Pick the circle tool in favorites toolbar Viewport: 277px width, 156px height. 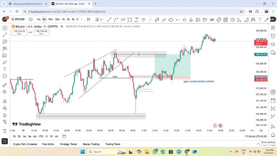[x=233, y=20]
